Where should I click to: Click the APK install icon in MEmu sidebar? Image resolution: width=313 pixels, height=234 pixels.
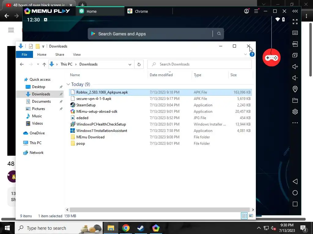tap(295, 44)
